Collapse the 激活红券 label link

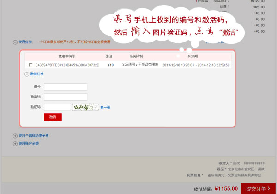37,73
